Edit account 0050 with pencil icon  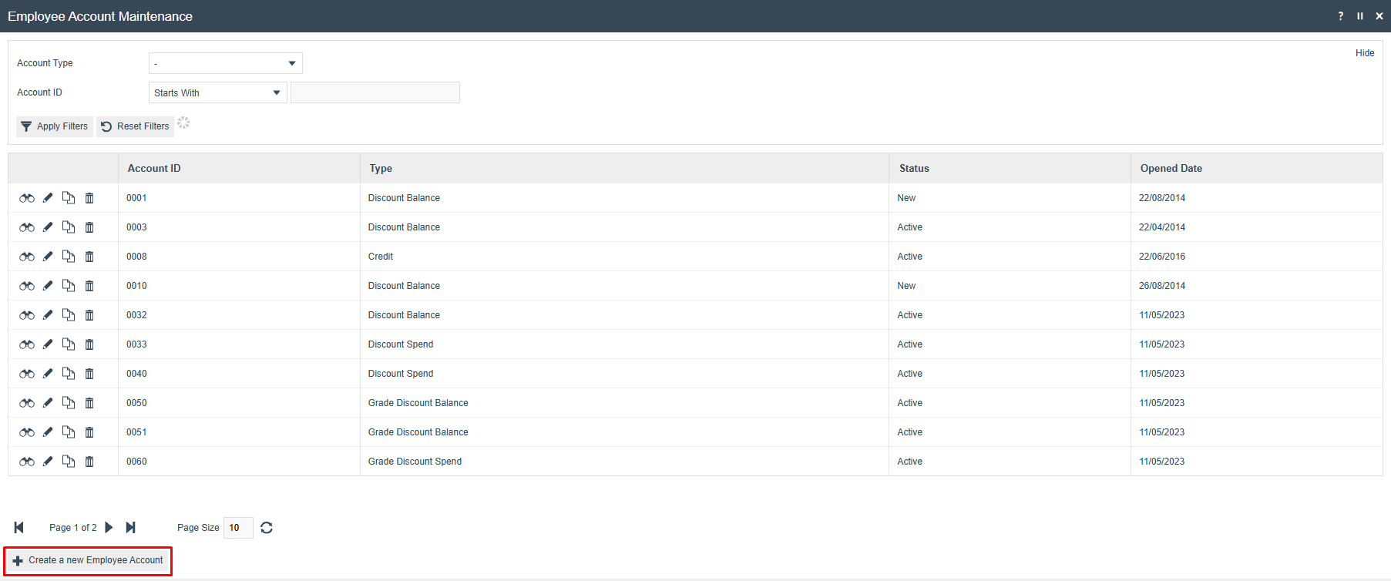point(48,403)
